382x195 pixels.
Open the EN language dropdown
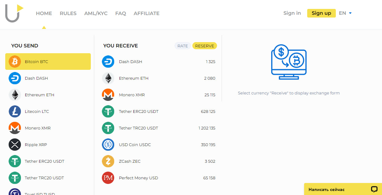pyautogui.click(x=345, y=13)
